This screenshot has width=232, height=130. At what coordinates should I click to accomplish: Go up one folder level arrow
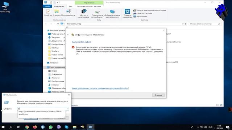(58, 24)
